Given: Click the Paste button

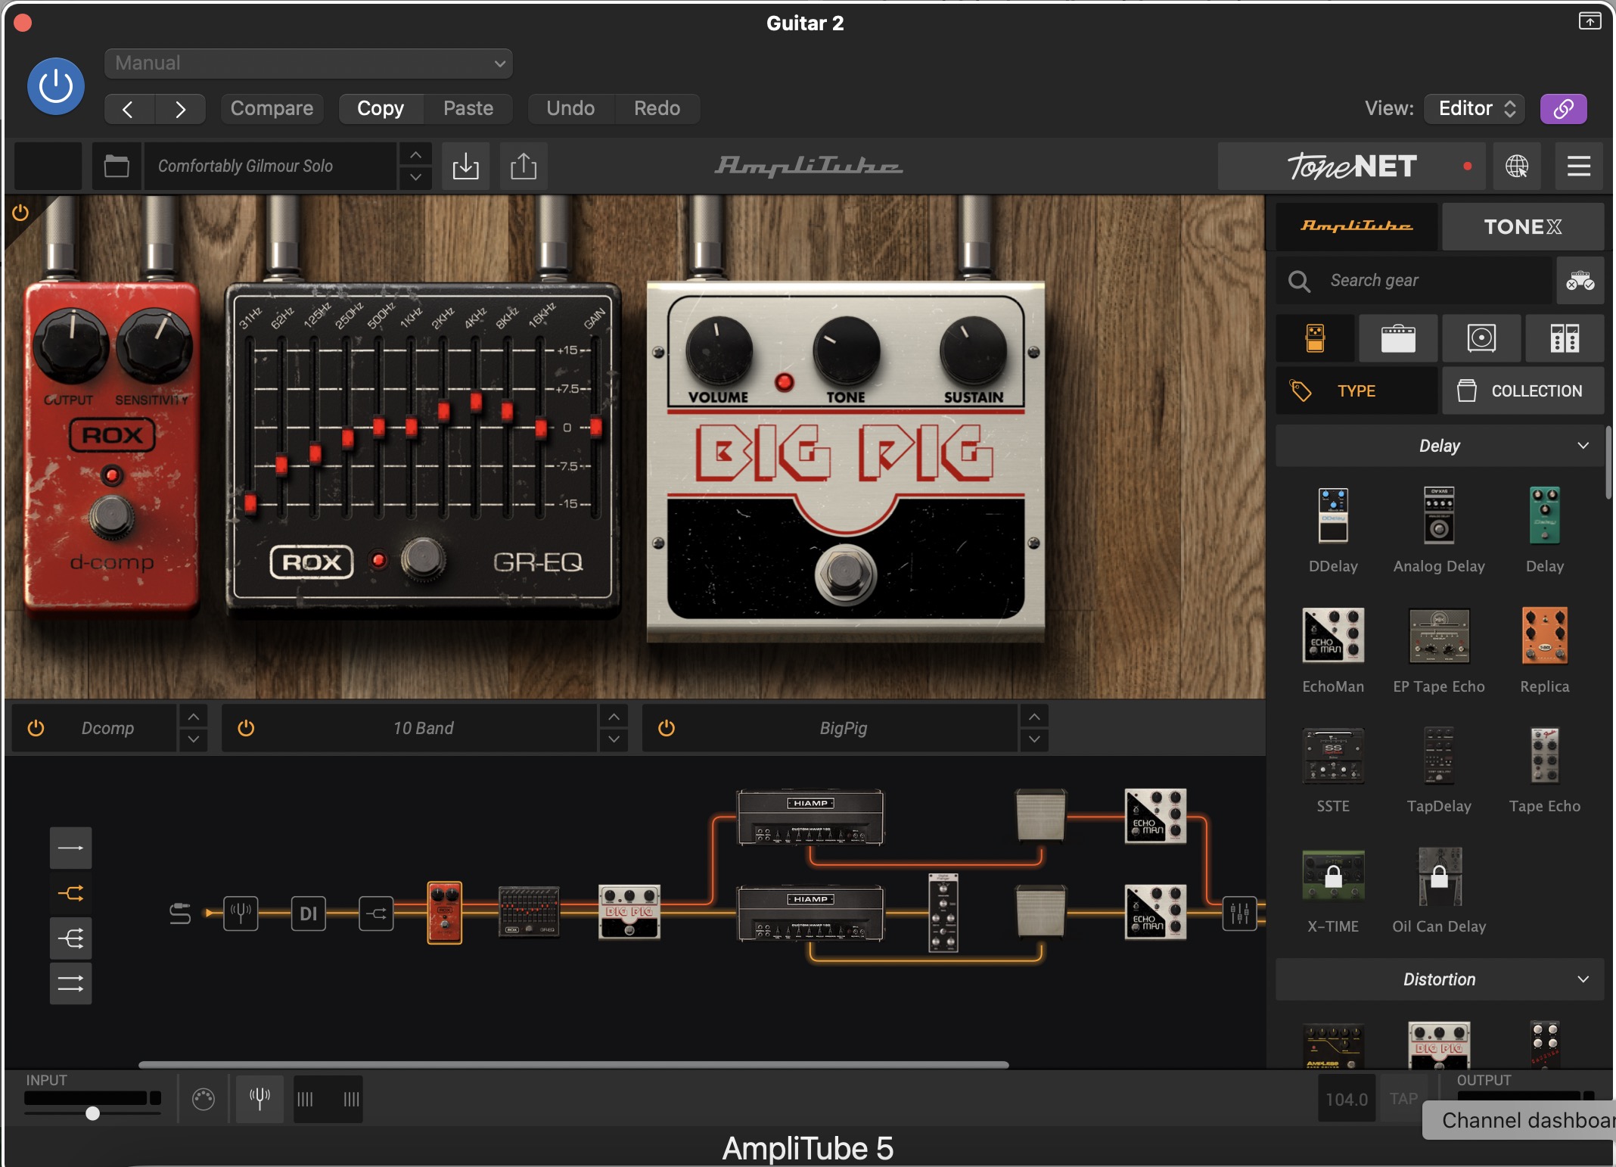Looking at the screenshot, I should (468, 109).
